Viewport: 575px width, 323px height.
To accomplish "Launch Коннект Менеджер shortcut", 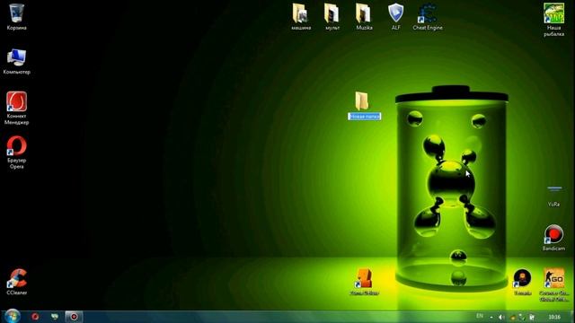I will pyautogui.click(x=16, y=108).
